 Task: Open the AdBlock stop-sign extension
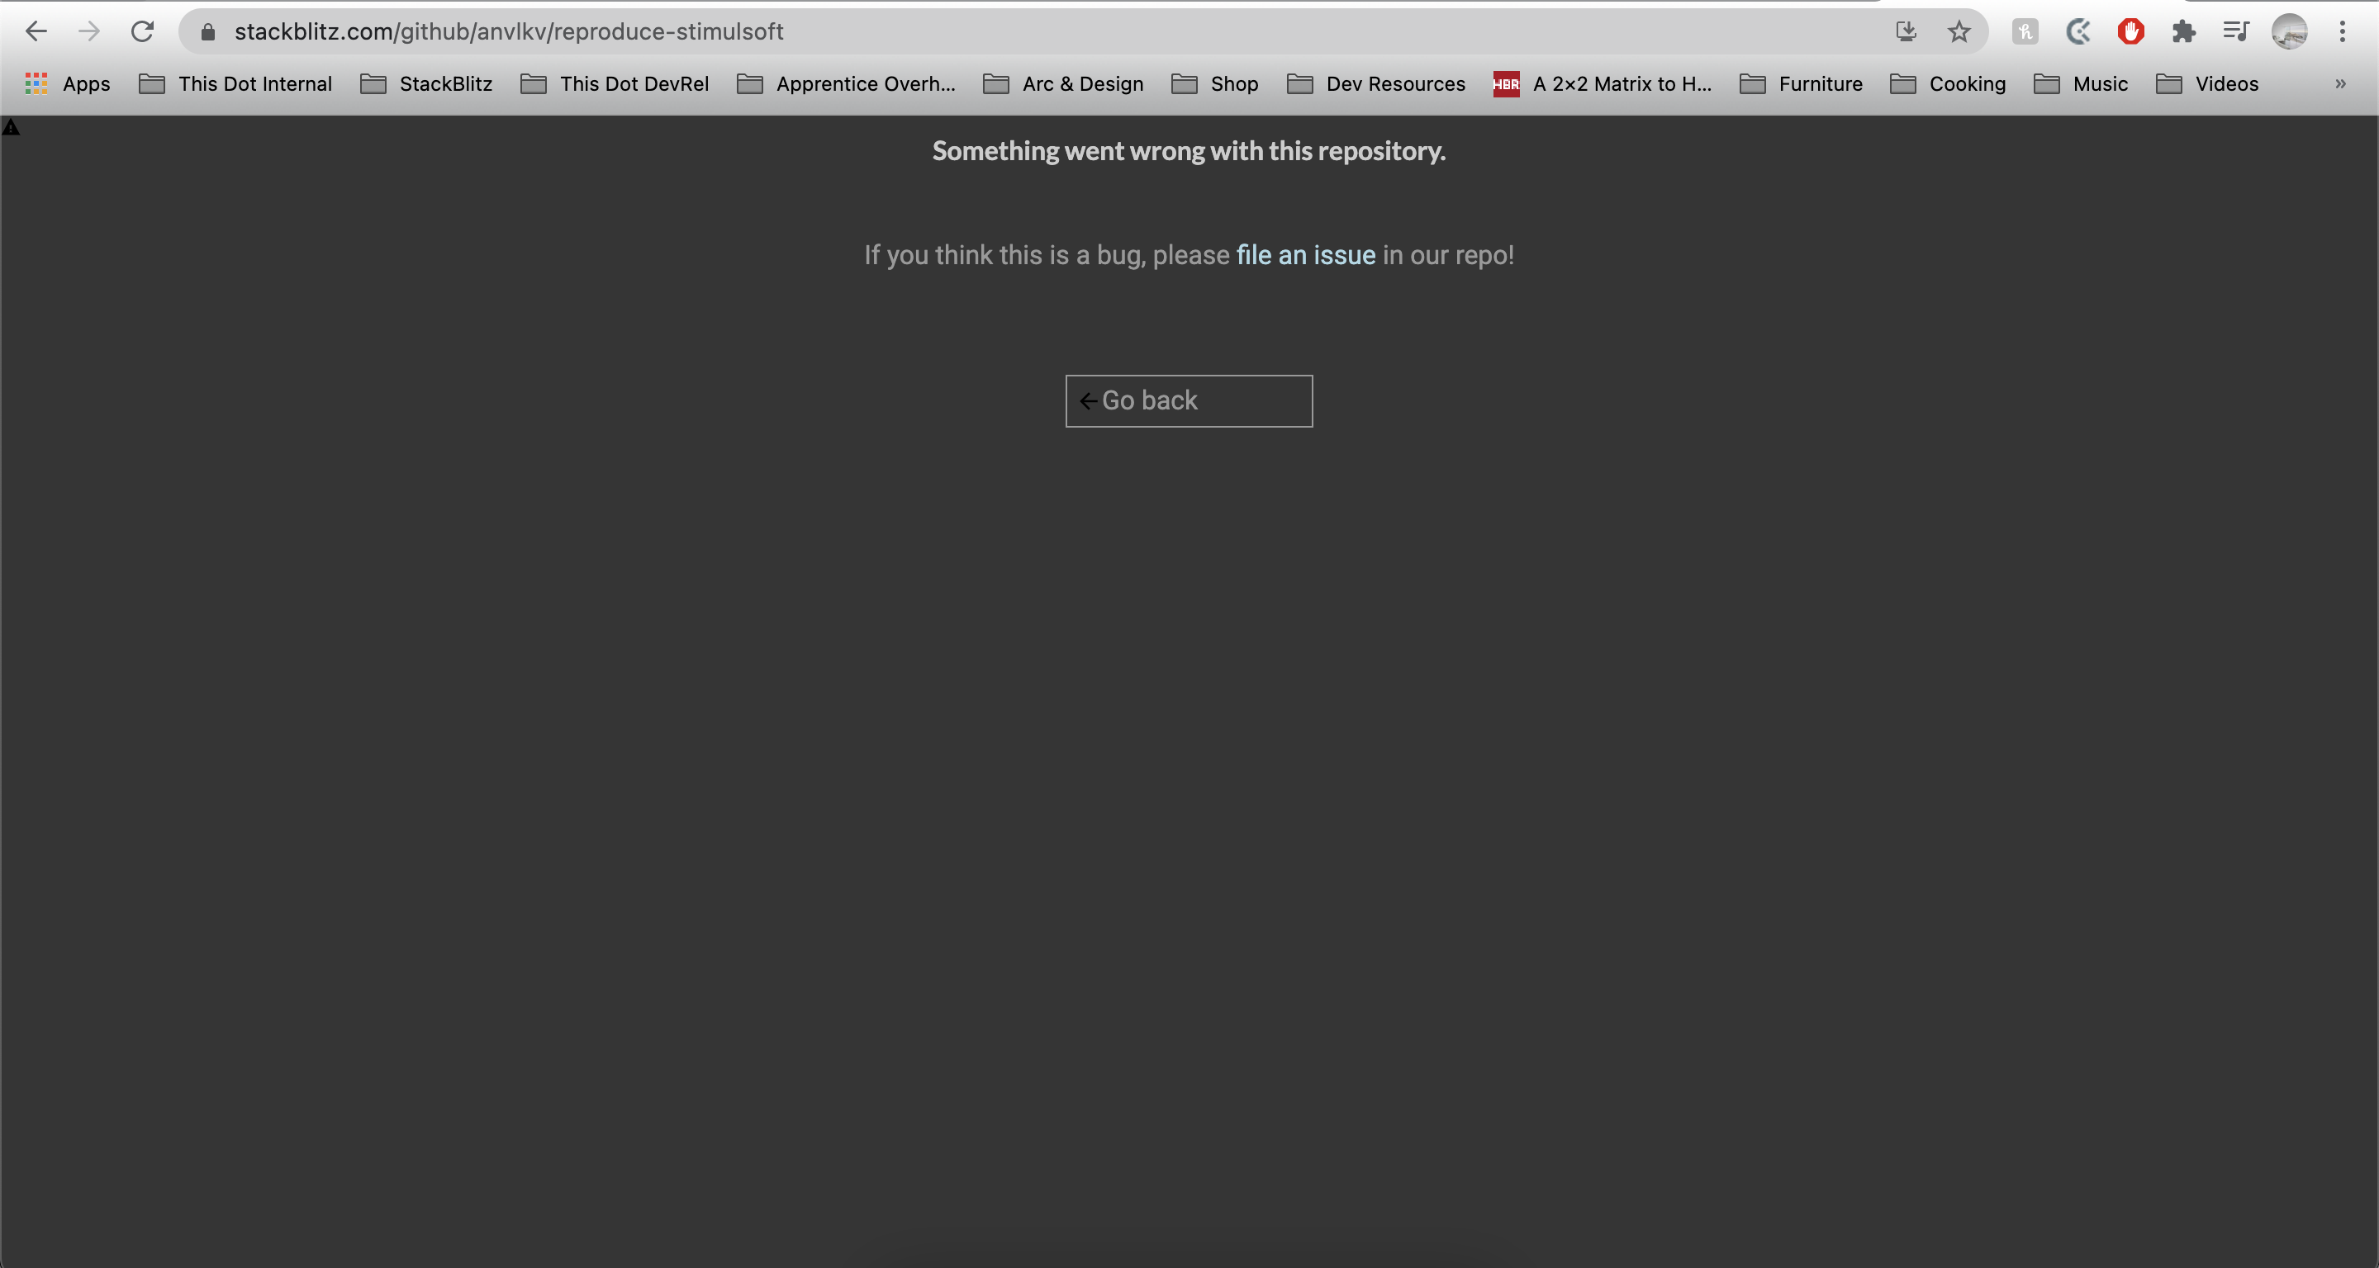(2130, 31)
